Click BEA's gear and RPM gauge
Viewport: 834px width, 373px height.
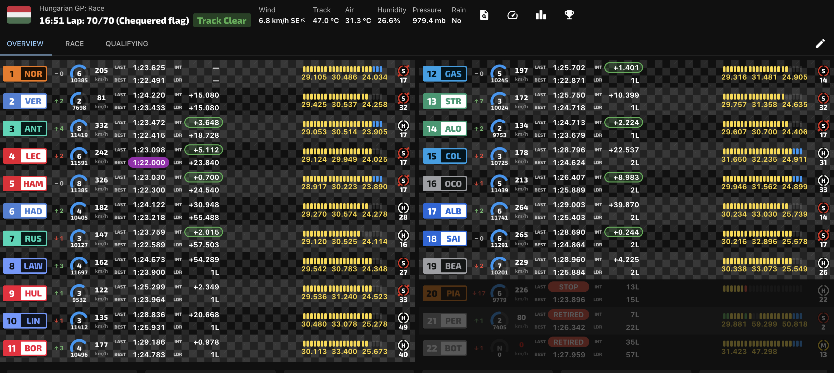click(499, 266)
